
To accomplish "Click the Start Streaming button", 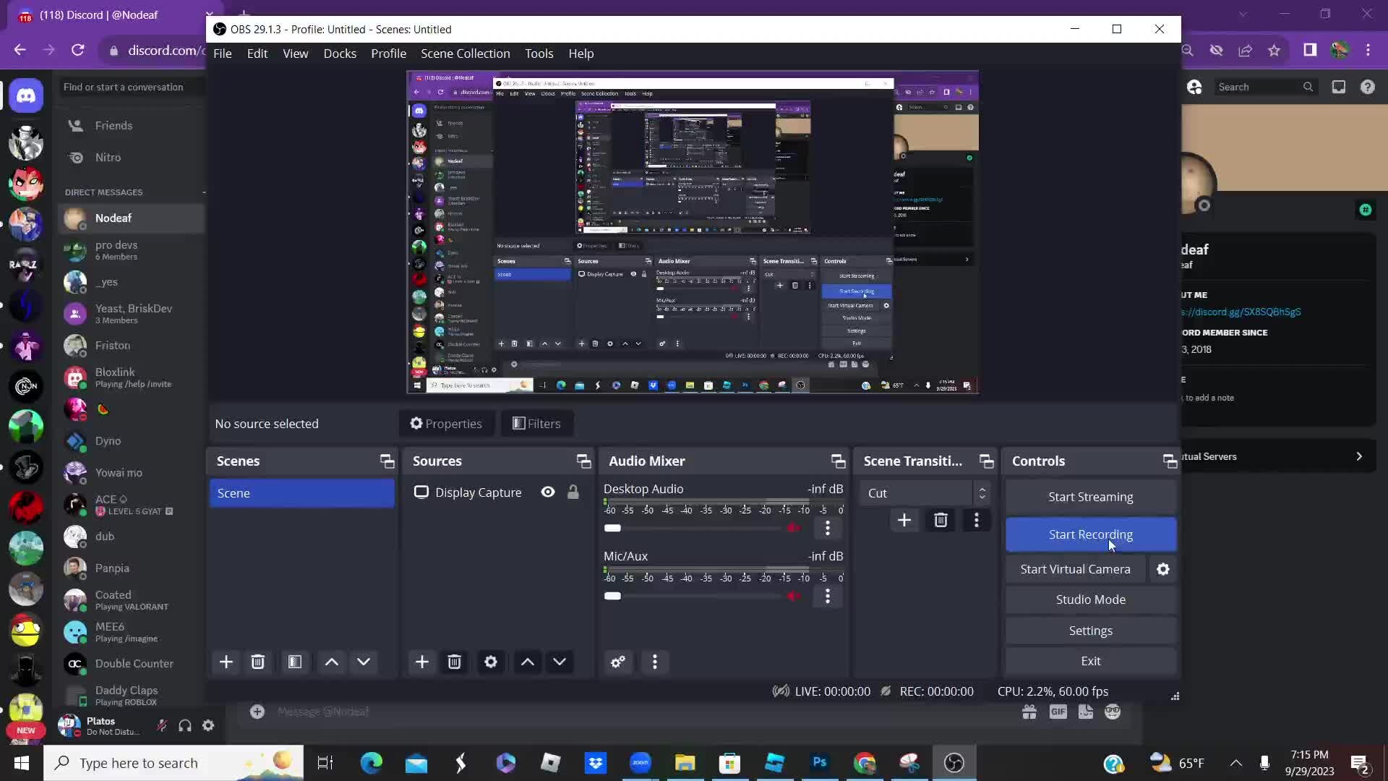I will tap(1090, 497).
